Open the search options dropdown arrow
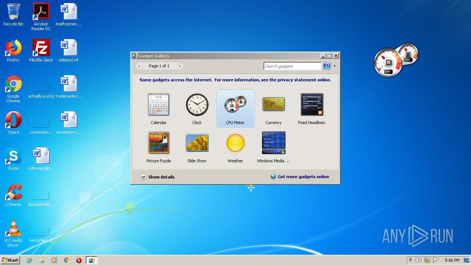Screen dimensions: 471x265 pos(334,66)
